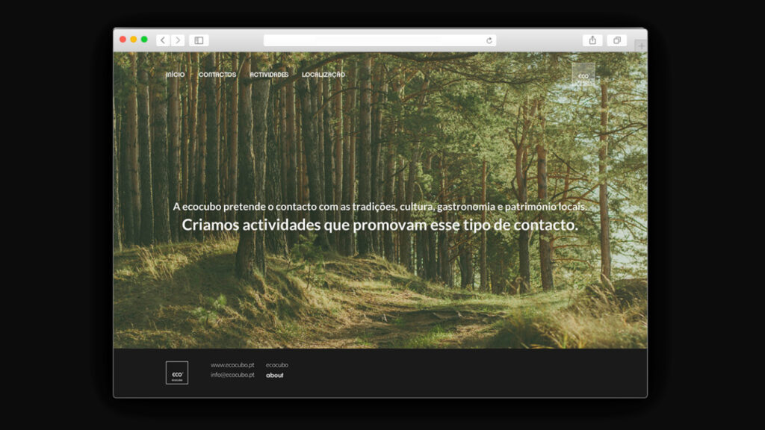Open the CONTACTOS navigation item
Screen dimensions: 765x430
click(217, 75)
